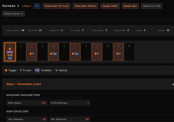Click the Master Len: 193 button
This screenshot has width=174, height=122.
[x=152, y=6]
